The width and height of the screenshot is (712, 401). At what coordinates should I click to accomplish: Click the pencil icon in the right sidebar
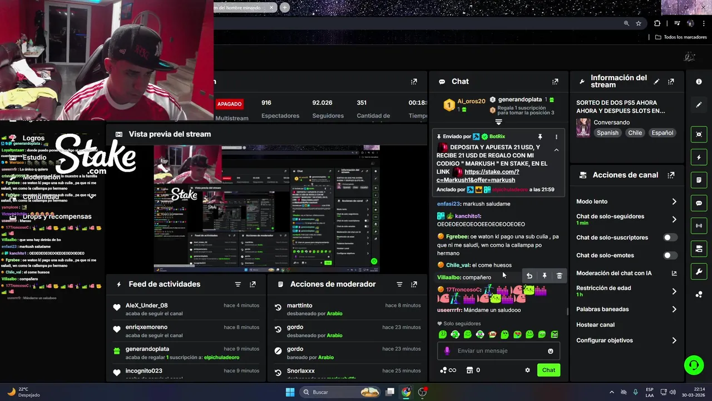(x=699, y=105)
